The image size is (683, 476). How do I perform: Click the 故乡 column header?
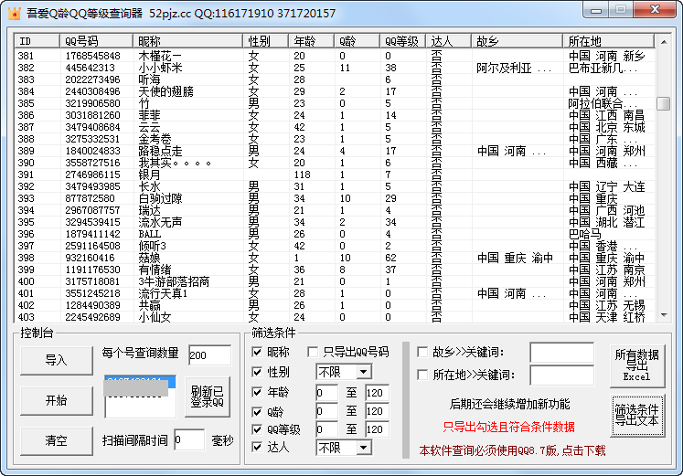[x=517, y=41]
